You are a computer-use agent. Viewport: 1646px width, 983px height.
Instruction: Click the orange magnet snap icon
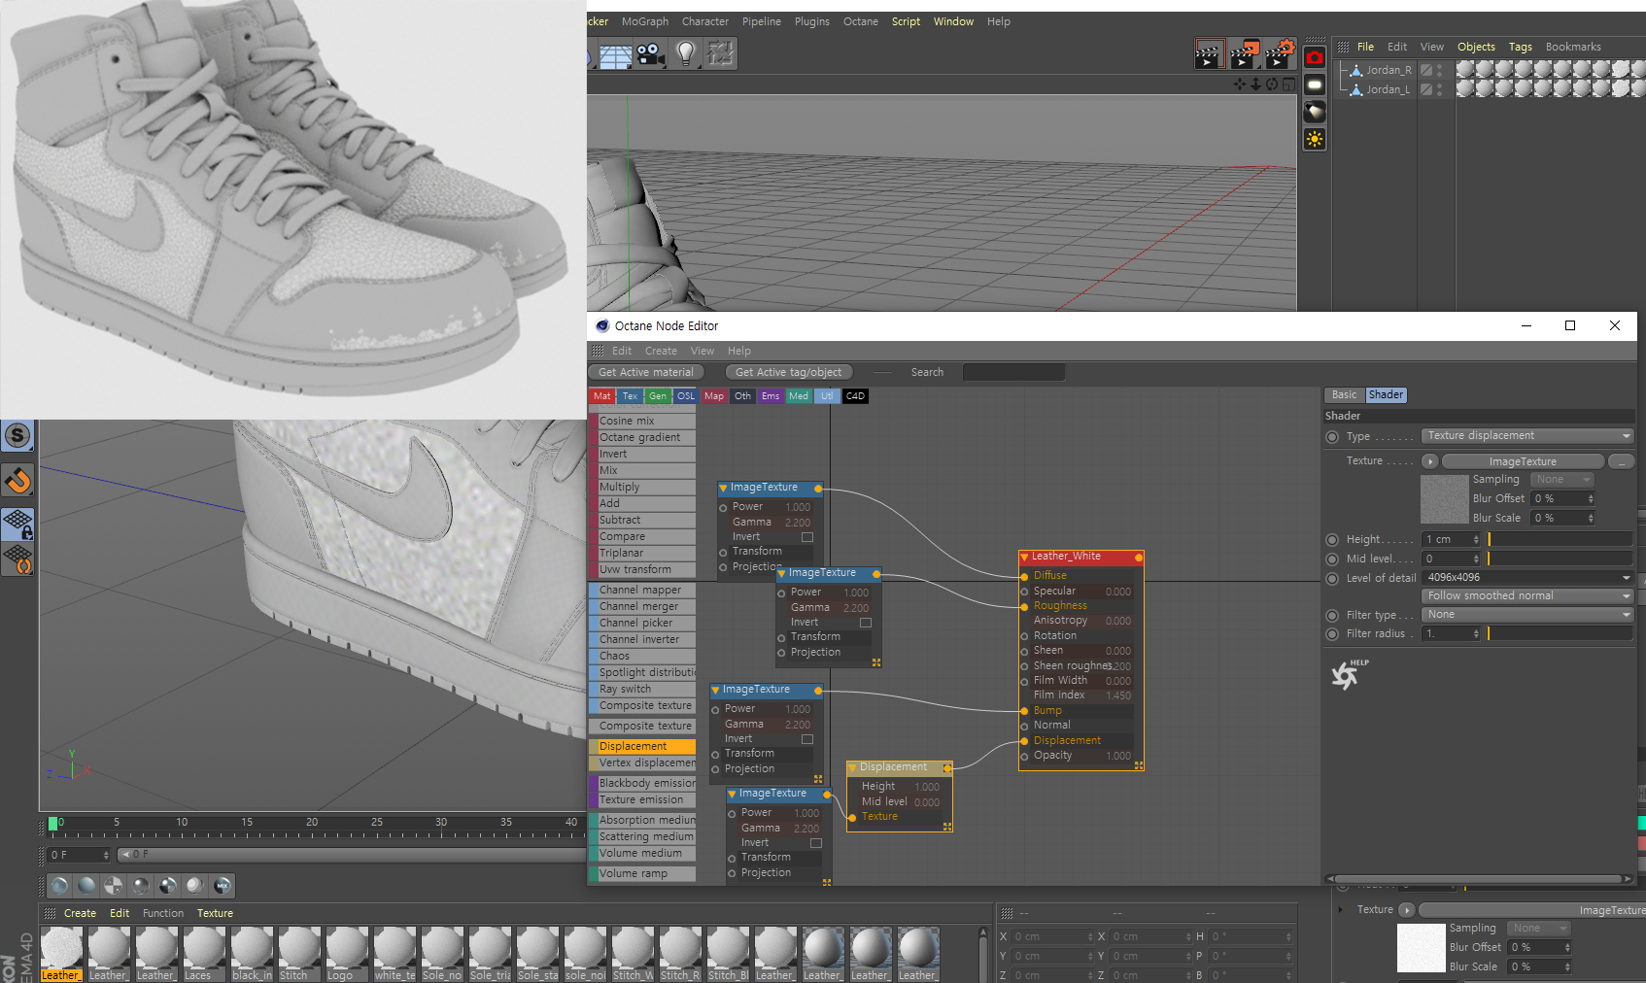[x=17, y=480]
